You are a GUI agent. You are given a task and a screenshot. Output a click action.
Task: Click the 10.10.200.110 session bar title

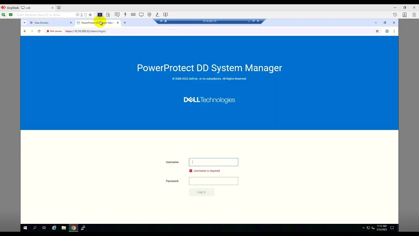(x=209, y=21)
